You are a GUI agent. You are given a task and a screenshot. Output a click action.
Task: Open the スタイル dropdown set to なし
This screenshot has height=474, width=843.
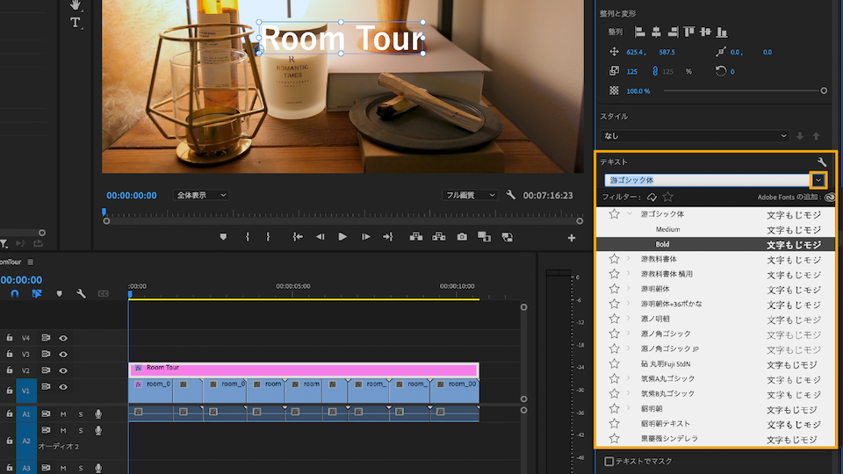pos(695,136)
